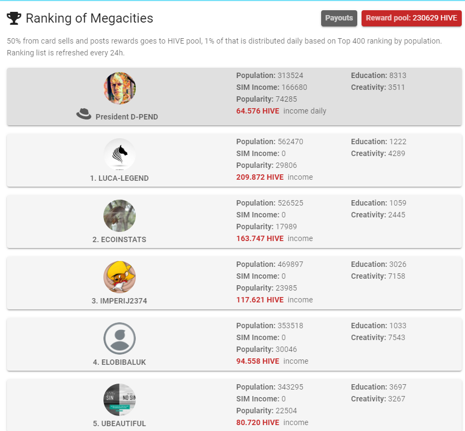Select the 5. UBEAUTIFUL player name
The width and height of the screenshot is (465, 431).
tap(120, 423)
